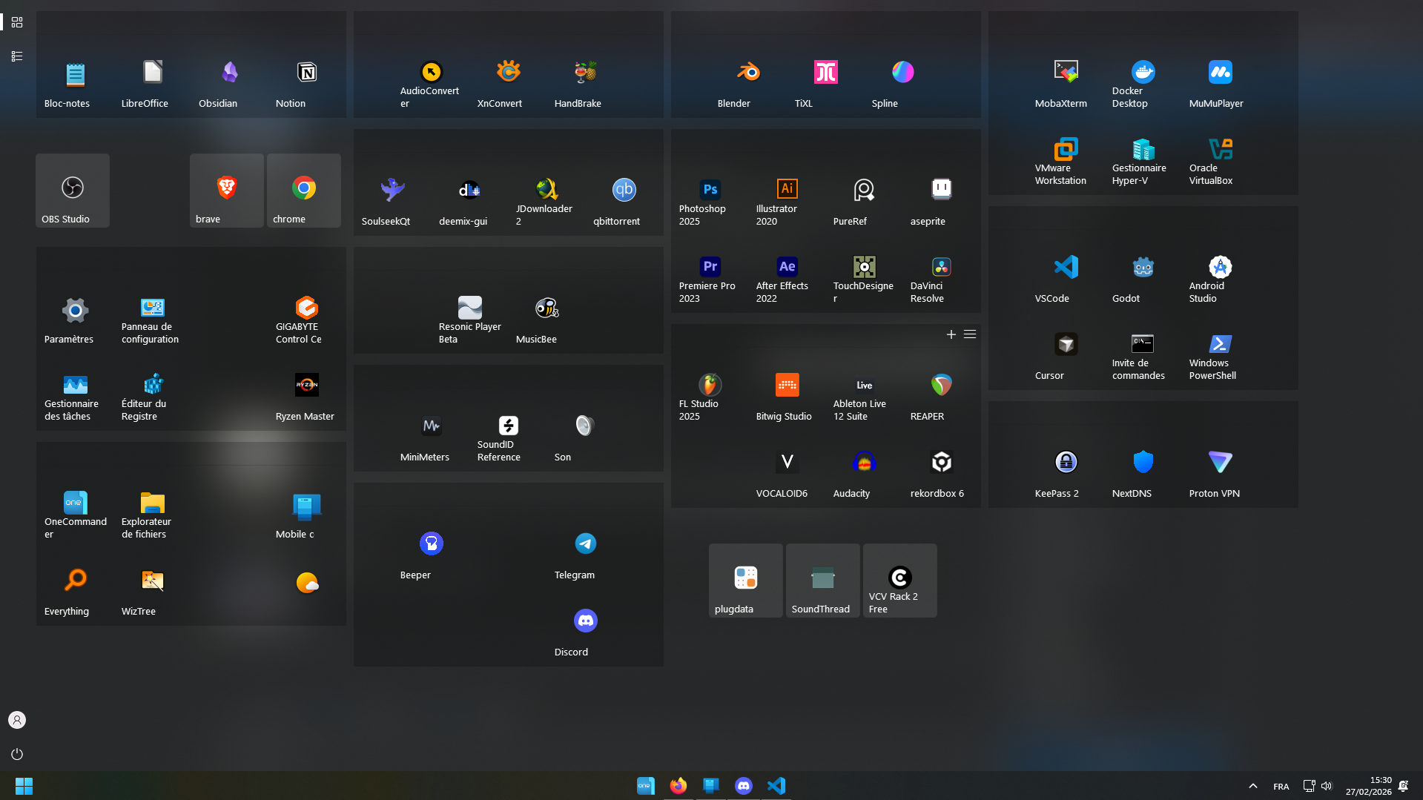Viewport: 1423px width, 800px height.
Task: Start OBS Studio from its tile
Action: pyautogui.click(x=73, y=191)
